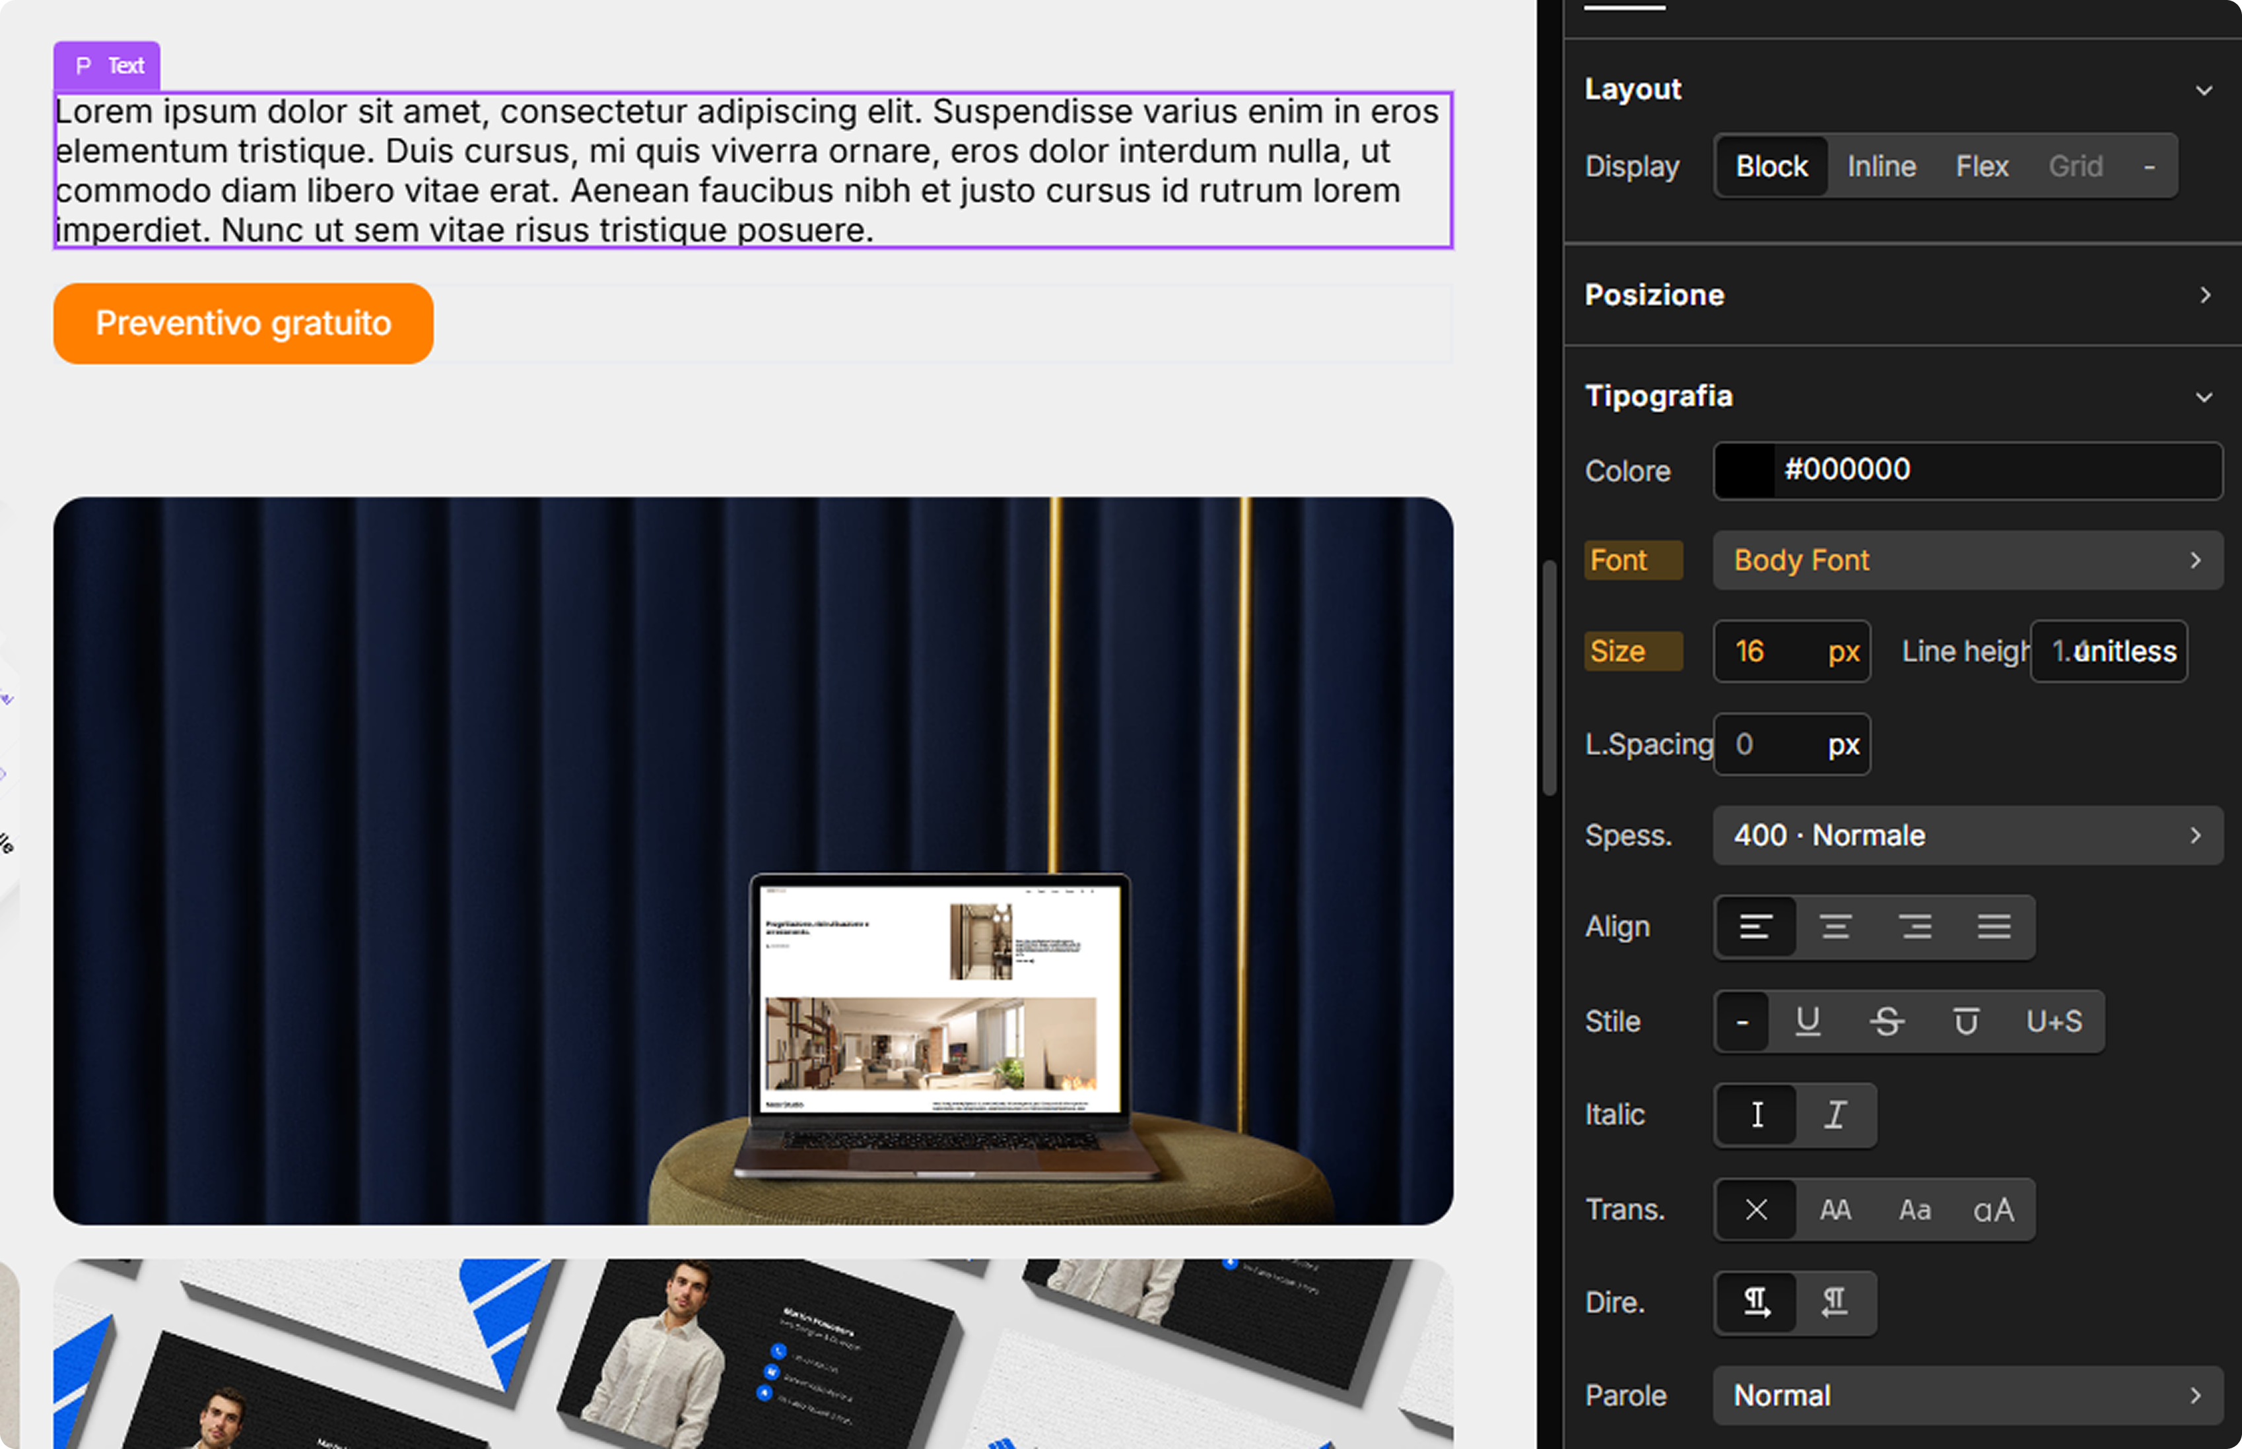
Task: Click the orange Size label
Action: (x=1633, y=651)
